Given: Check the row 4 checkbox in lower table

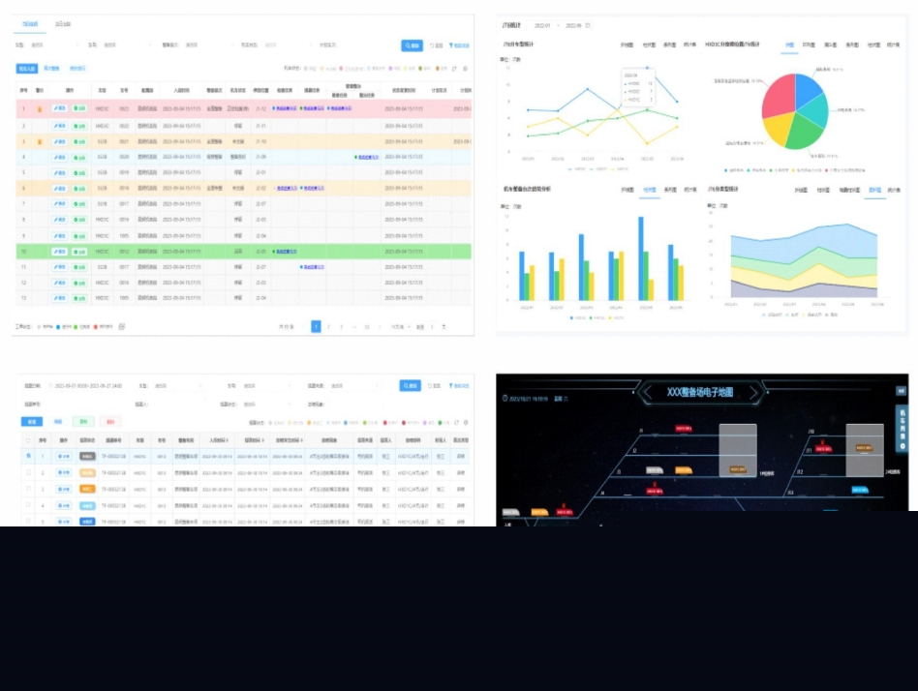Looking at the screenshot, I should pyautogui.click(x=27, y=505).
